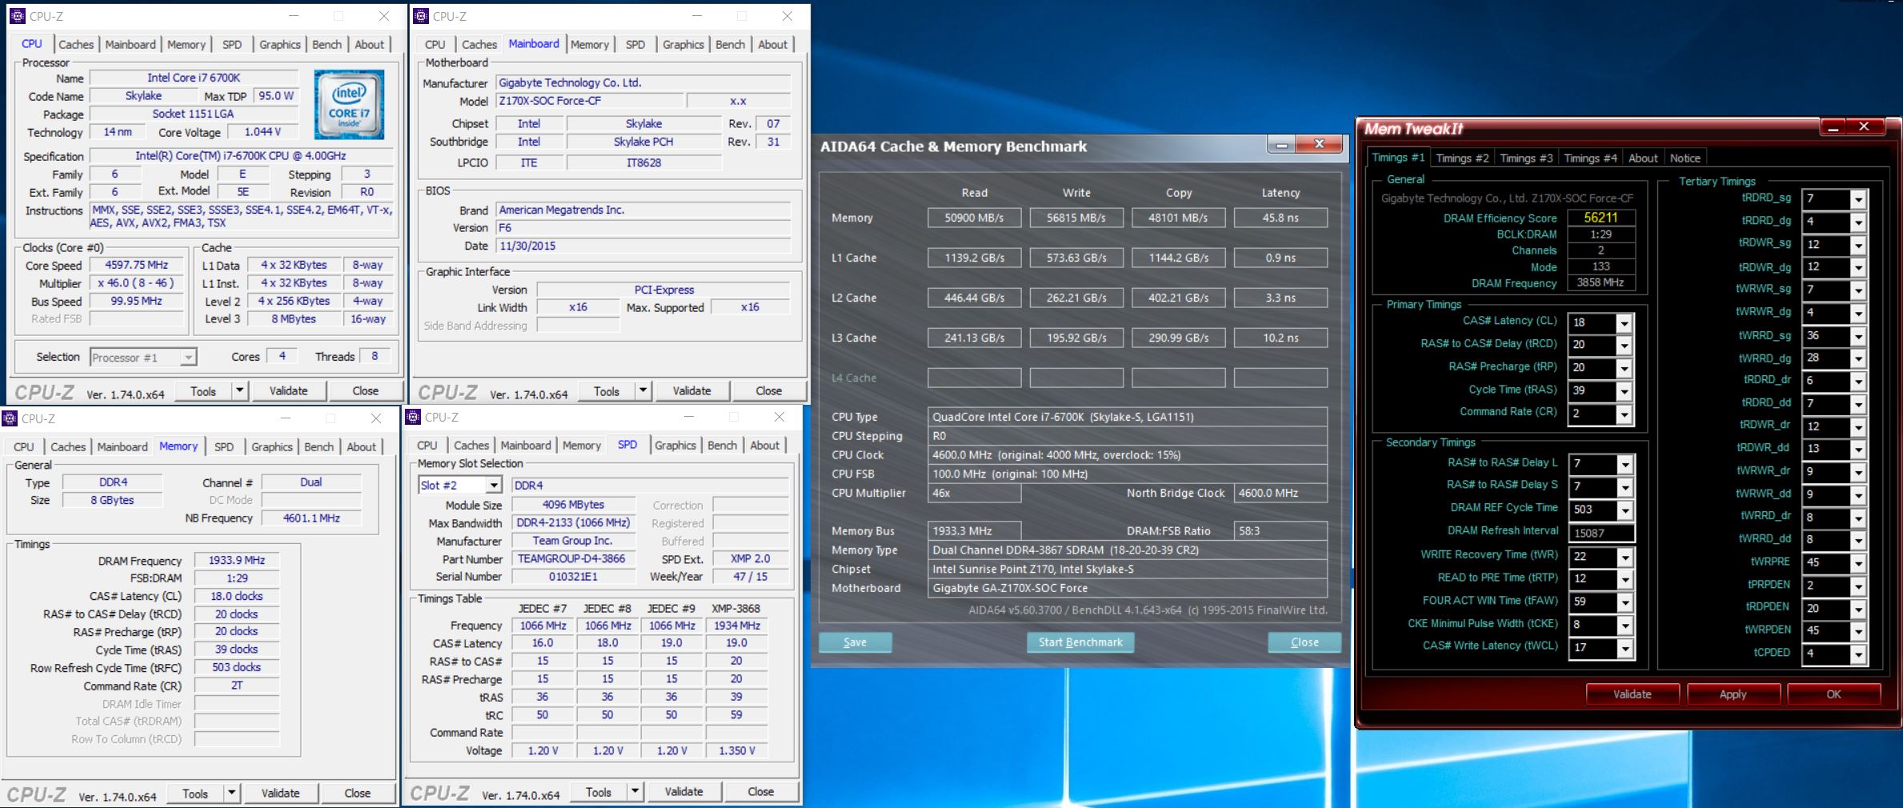Click XMP-3868 column frequency 1934 MHz
This screenshot has height=808, width=1903.
click(x=736, y=626)
